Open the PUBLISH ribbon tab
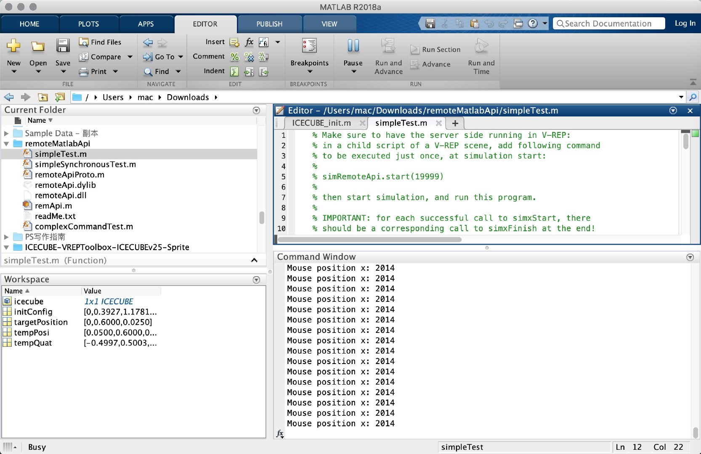 269,24
